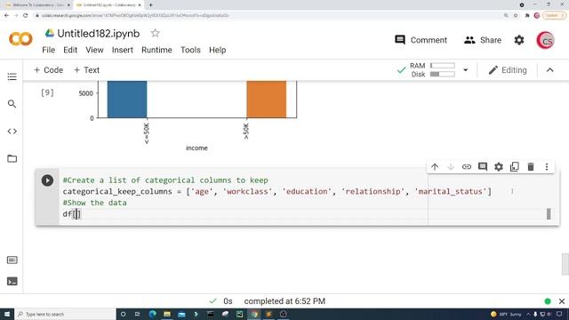This screenshot has width=569, height=320.
Task: Open the cell editor settings gear
Action: coord(499,167)
